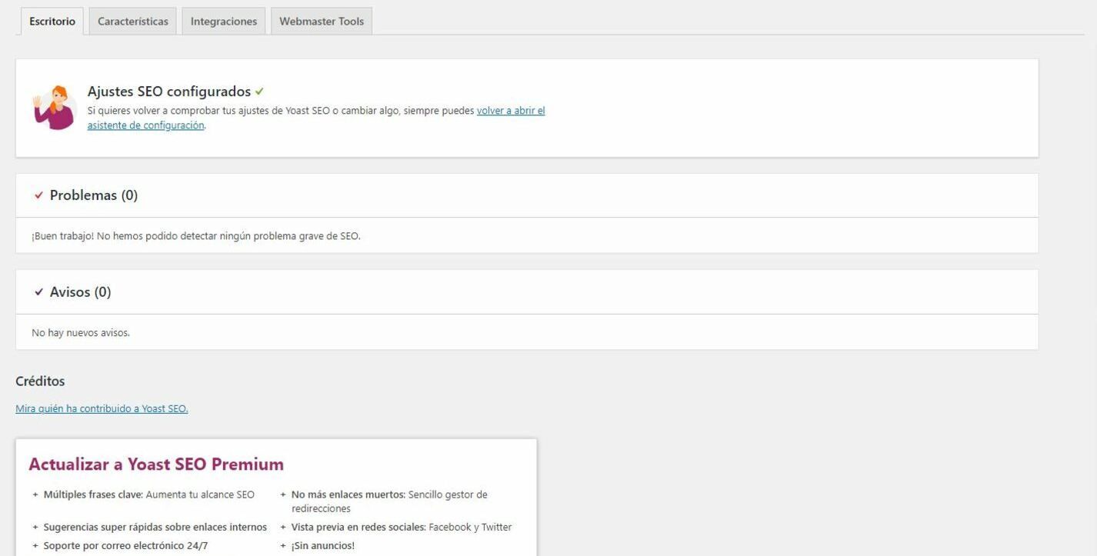
Task: Click the Créditos heading
Action: 40,381
